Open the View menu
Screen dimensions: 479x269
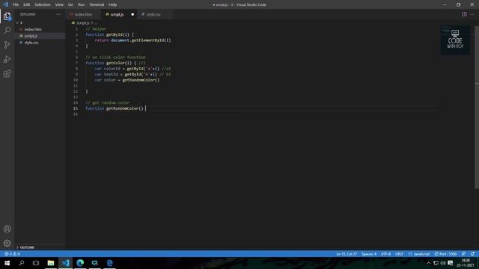pyautogui.click(x=59, y=4)
